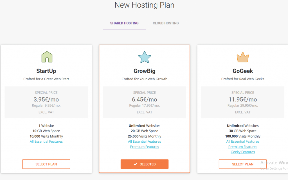Open All Essential Features for StartUp
Screen dimensions: 288x180
46,141
